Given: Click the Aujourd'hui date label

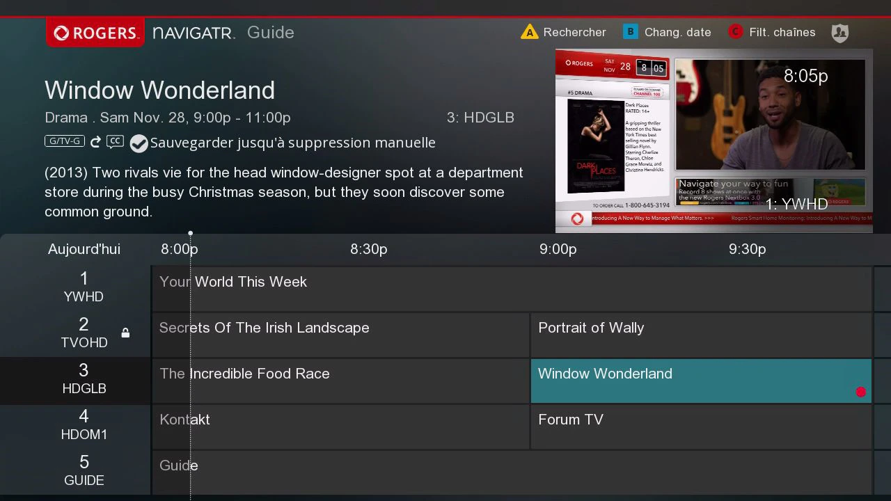Looking at the screenshot, I should pos(84,249).
